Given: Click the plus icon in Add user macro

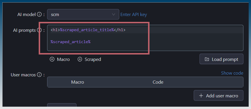Looking at the screenshot, I should tap(201, 96).
